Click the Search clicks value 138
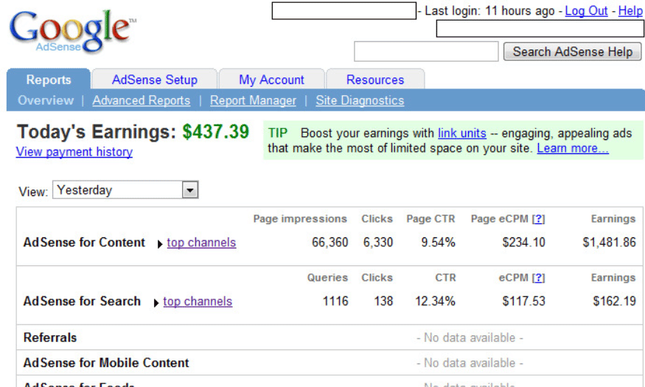 pyautogui.click(x=383, y=301)
